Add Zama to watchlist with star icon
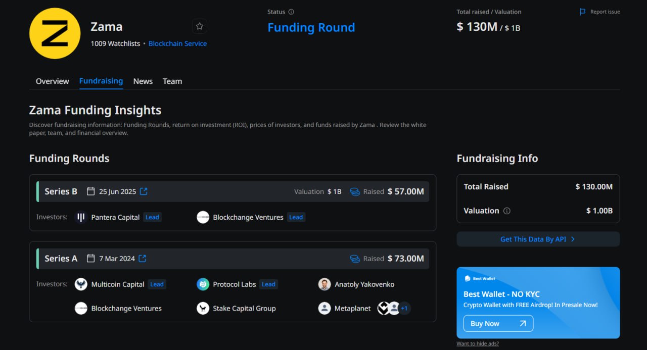The height and width of the screenshot is (350, 647). click(x=200, y=26)
